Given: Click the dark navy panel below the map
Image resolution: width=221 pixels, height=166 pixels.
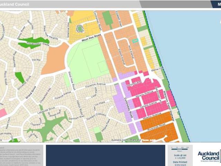Looking at the screenshot, I should pyautogui.click(x=105, y=155).
